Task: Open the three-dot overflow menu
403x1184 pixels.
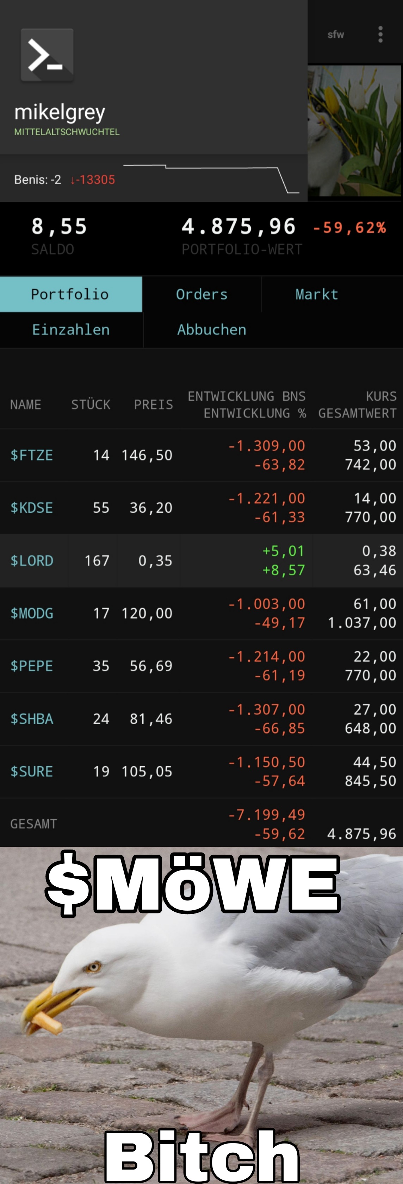Action: 380,35
